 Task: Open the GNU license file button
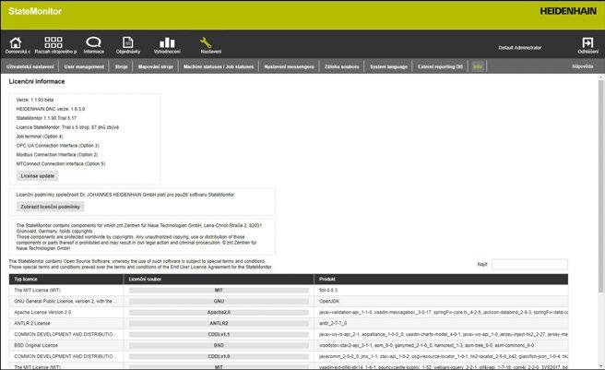coord(219,301)
